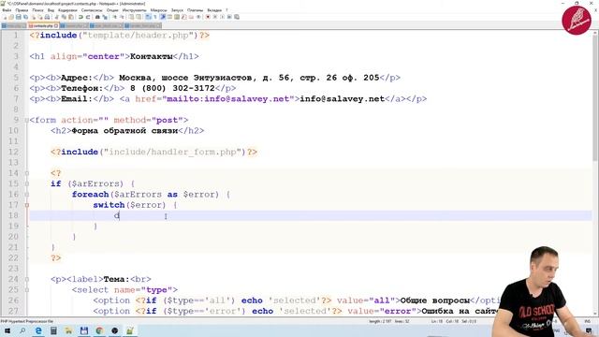Collapse the if block at line 15
Image resolution: width=599 pixels, height=337 pixels.
click(27, 183)
